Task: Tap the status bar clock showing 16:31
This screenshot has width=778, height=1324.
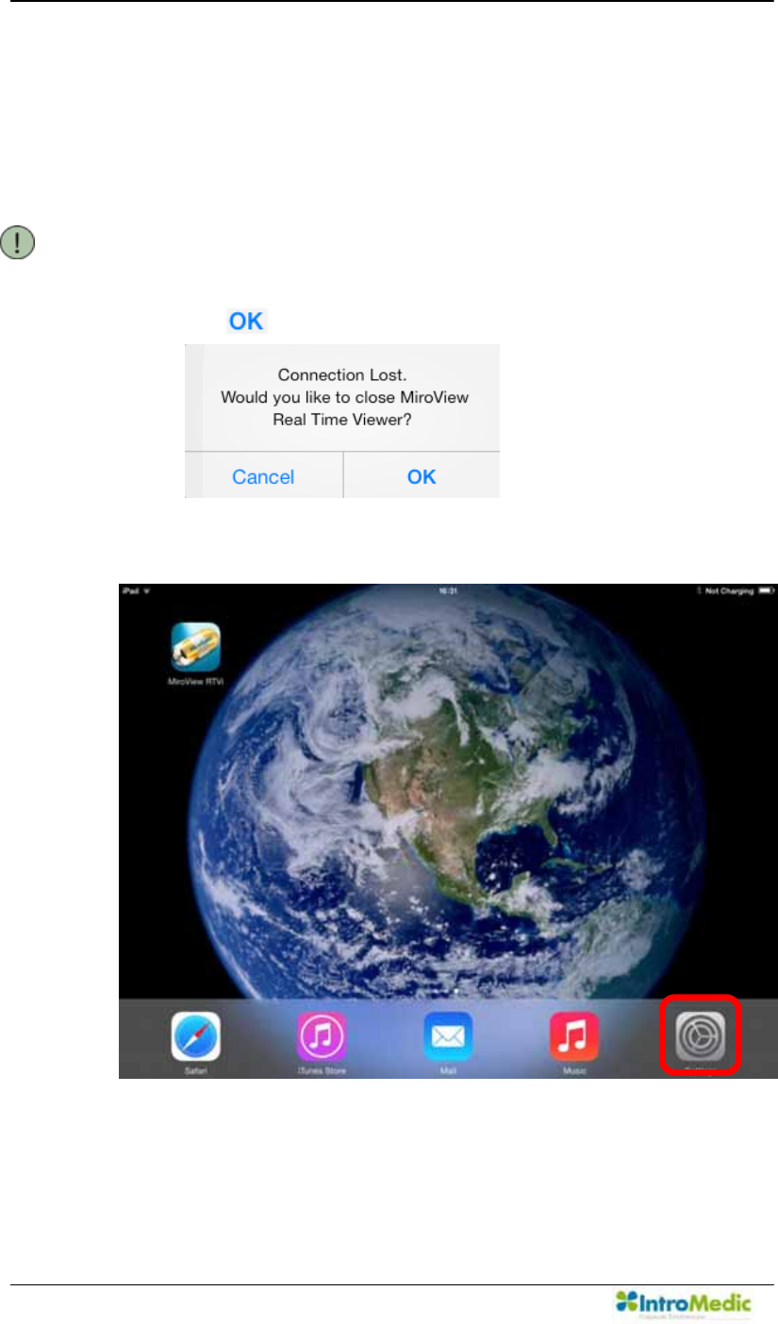Action: (x=448, y=591)
